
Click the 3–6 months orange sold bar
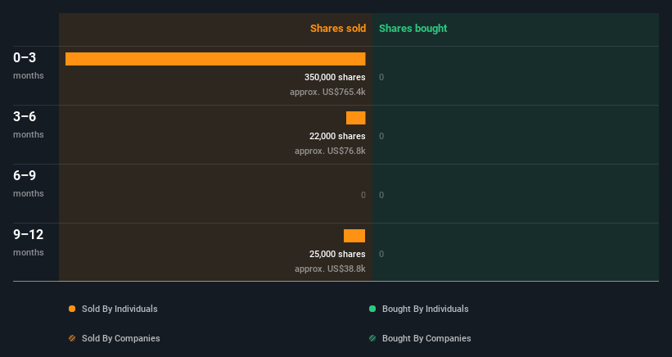[356, 118]
